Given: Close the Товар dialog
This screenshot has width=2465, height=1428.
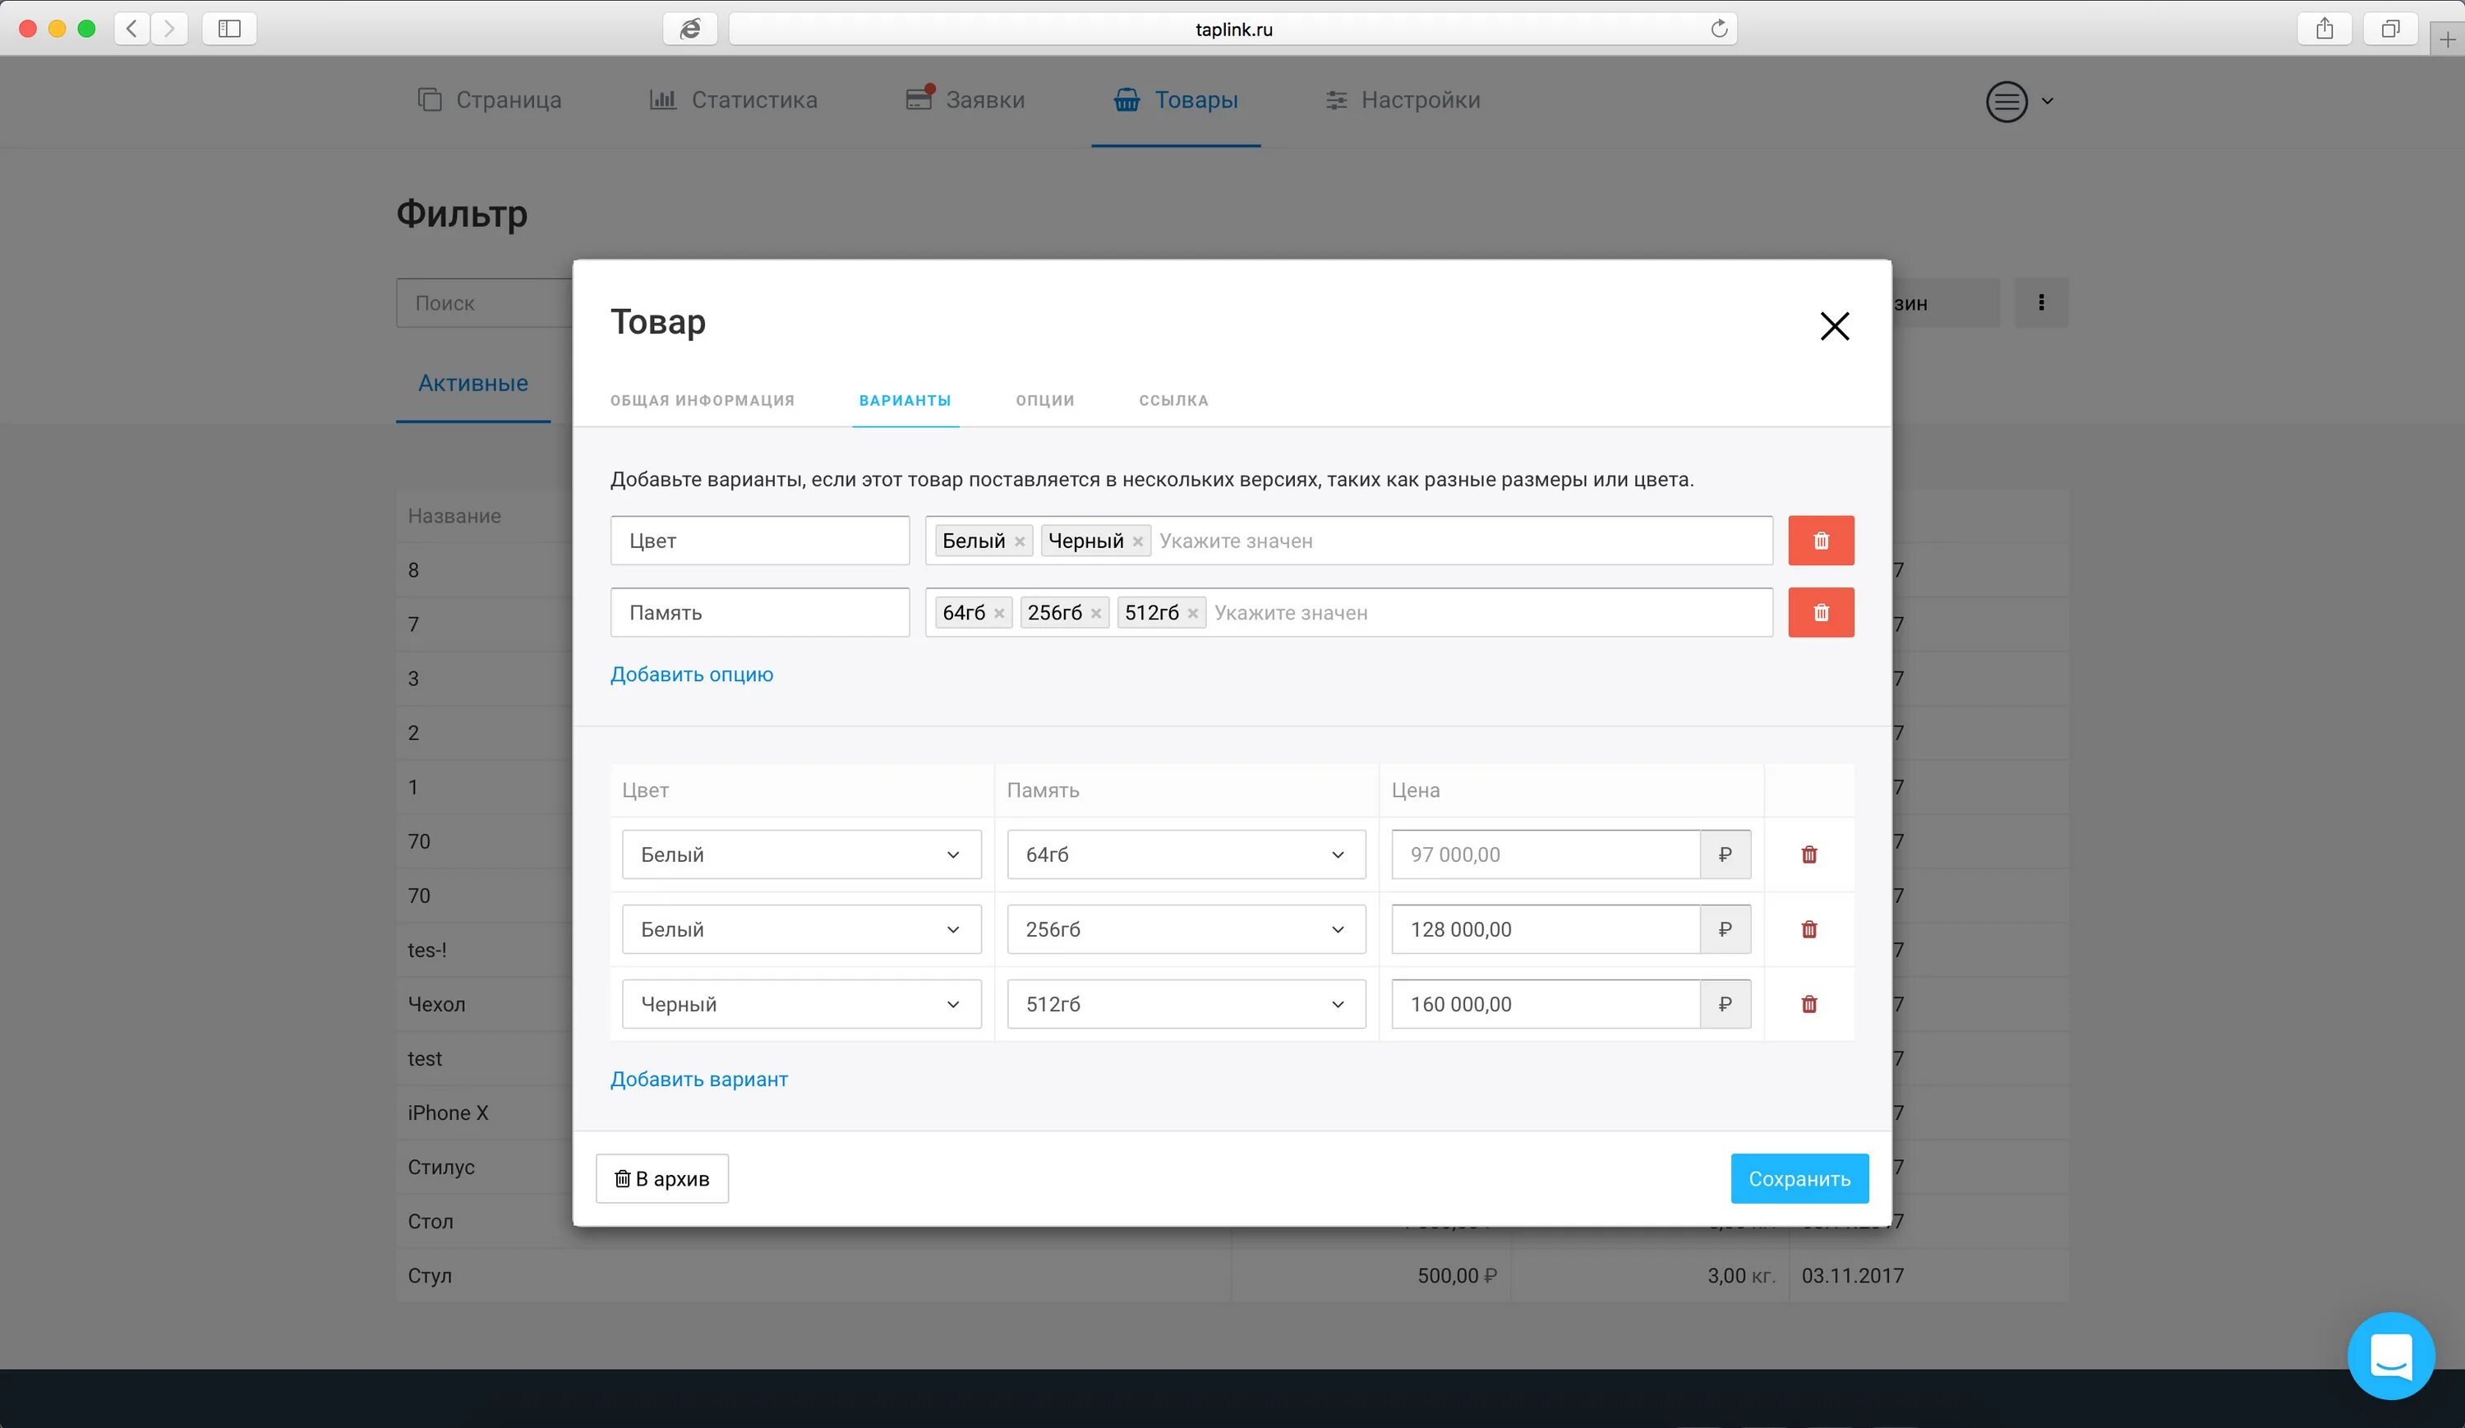Looking at the screenshot, I should pos(1834,325).
